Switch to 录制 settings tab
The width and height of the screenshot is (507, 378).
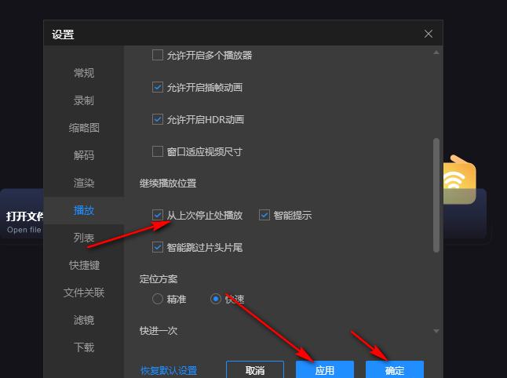pyautogui.click(x=84, y=100)
